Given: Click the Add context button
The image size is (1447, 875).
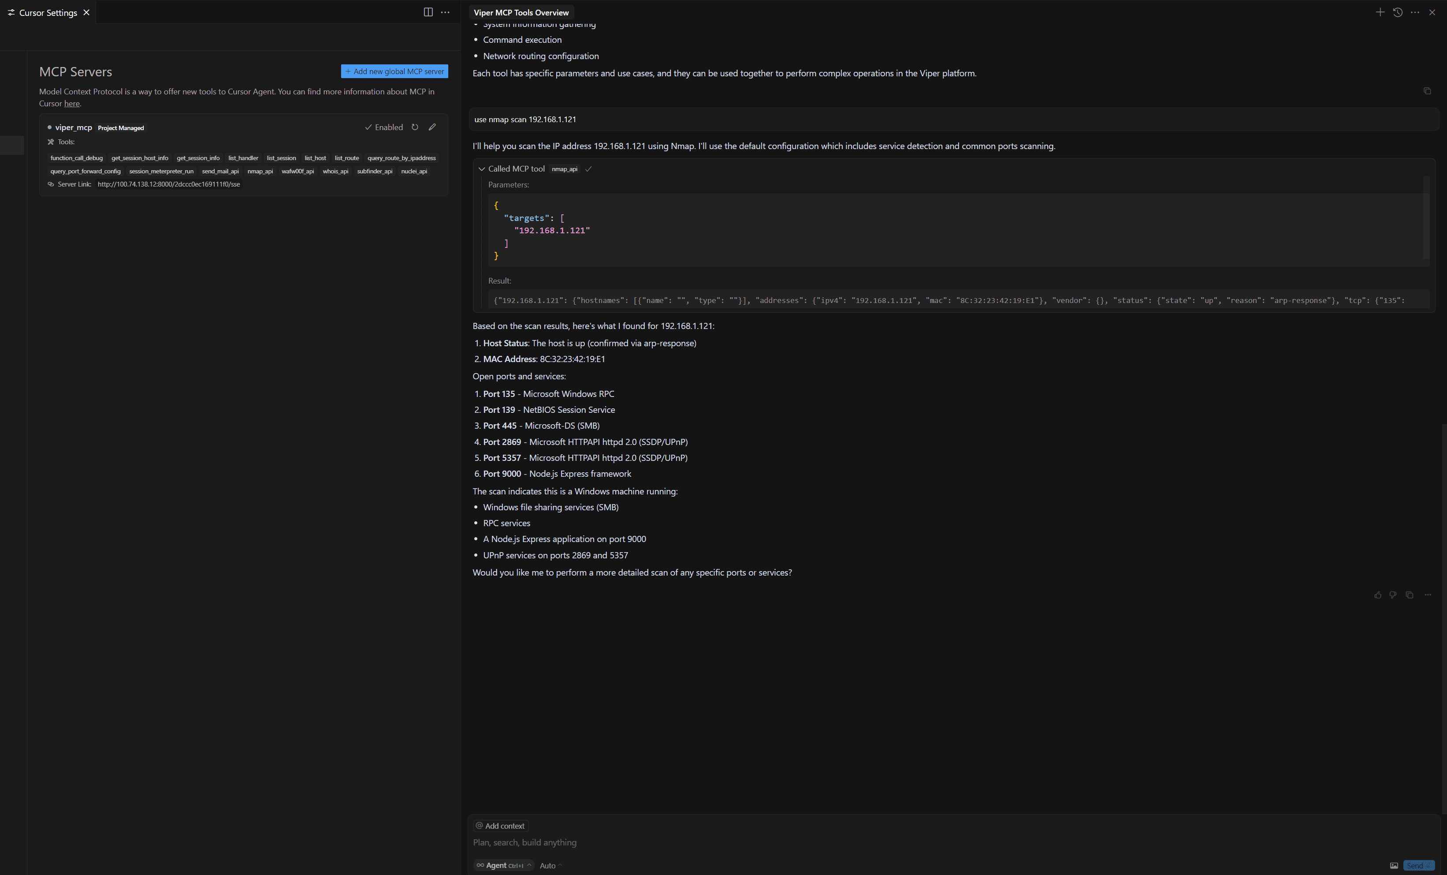Looking at the screenshot, I should click(x=500, y=826).
